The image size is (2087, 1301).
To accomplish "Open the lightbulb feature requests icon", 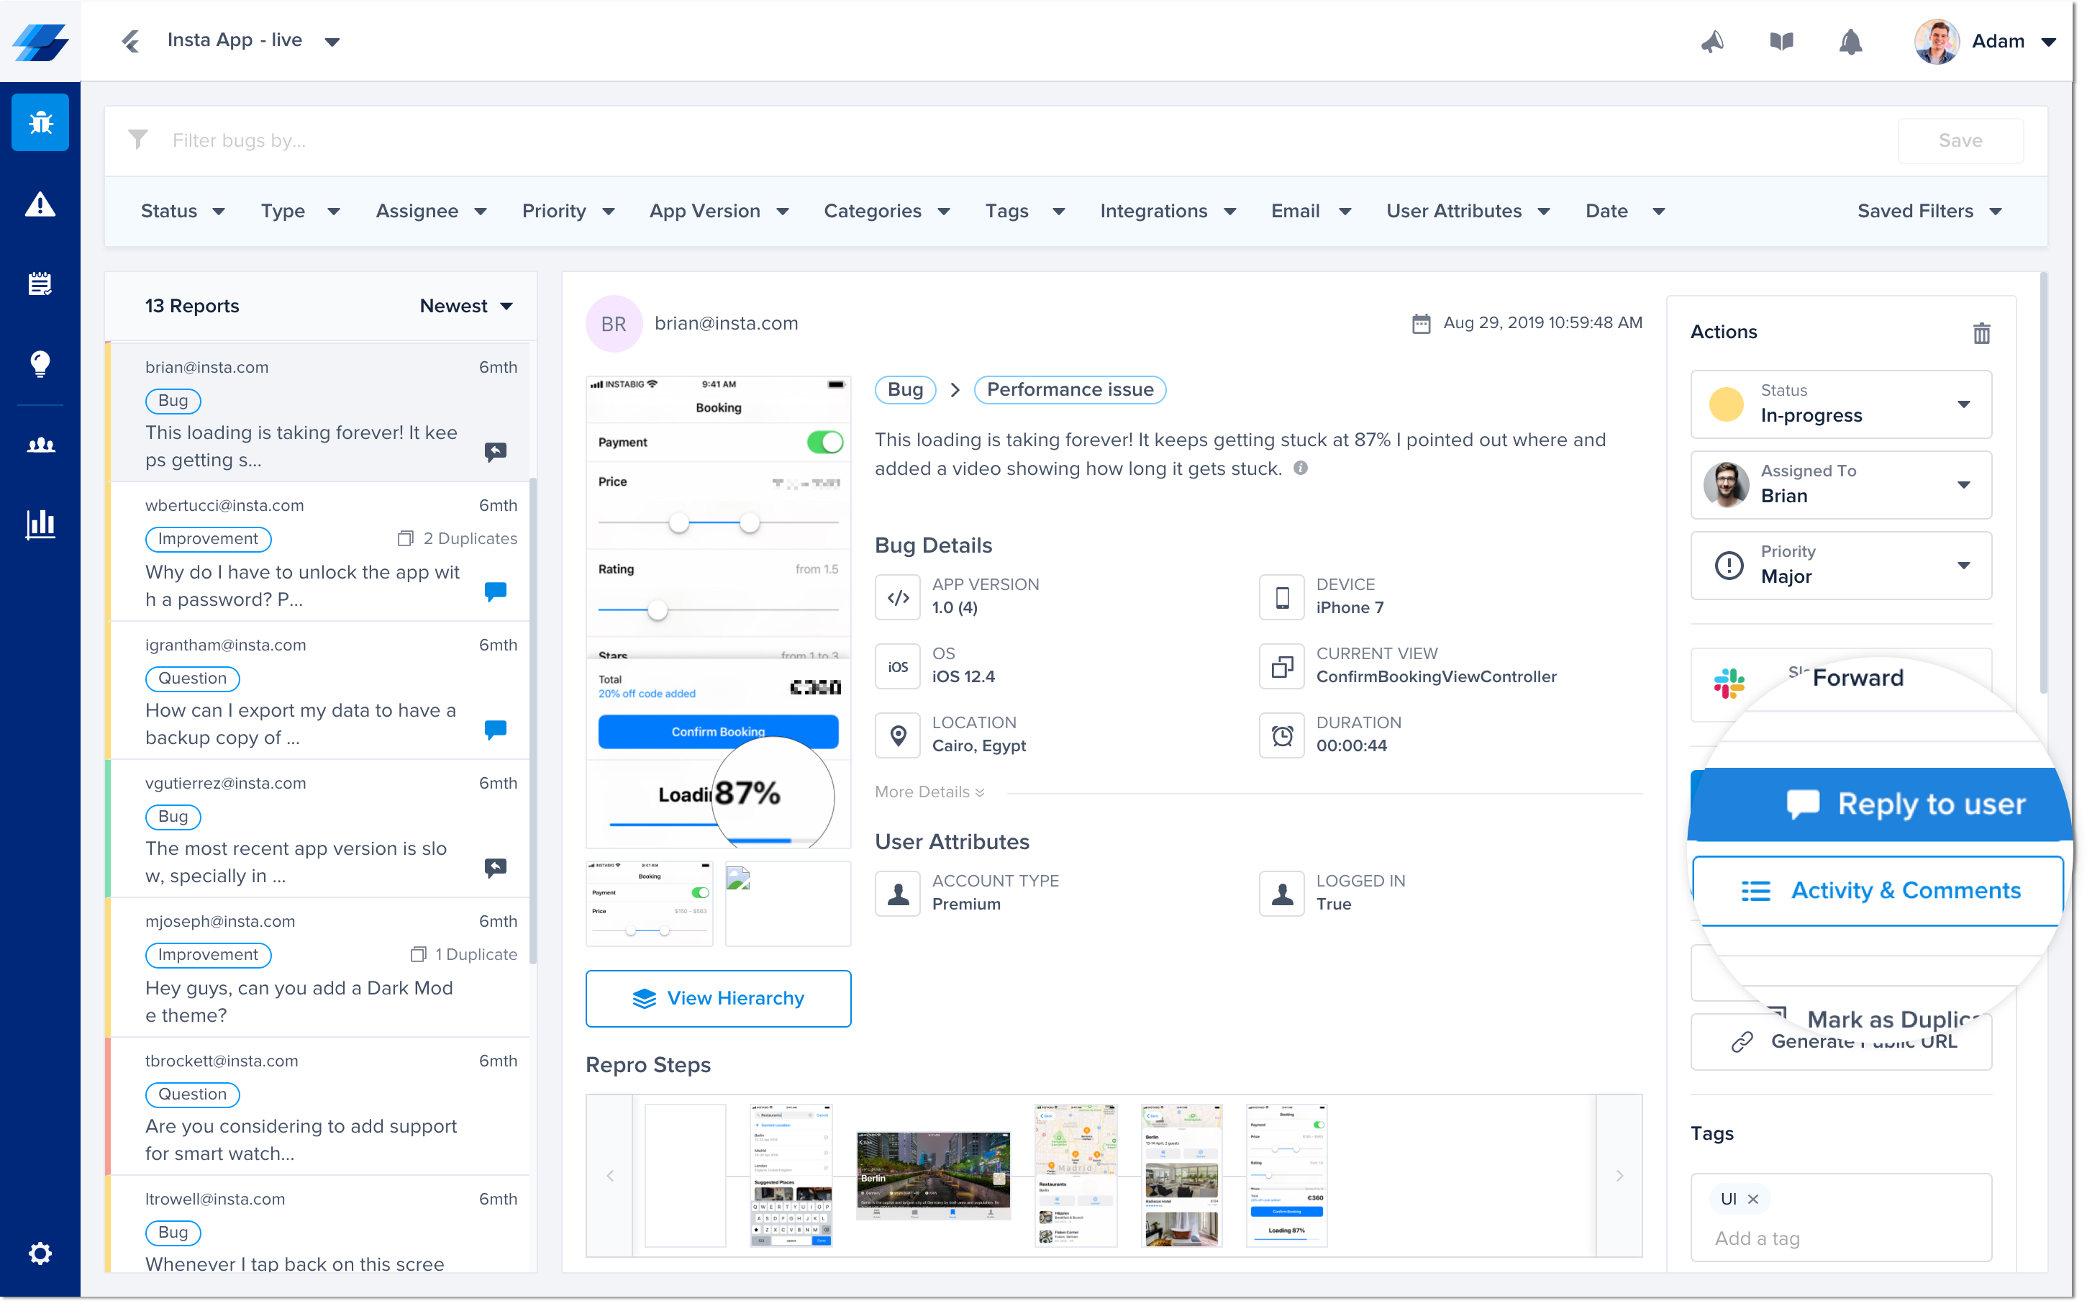I will click(x=40, y=363).
